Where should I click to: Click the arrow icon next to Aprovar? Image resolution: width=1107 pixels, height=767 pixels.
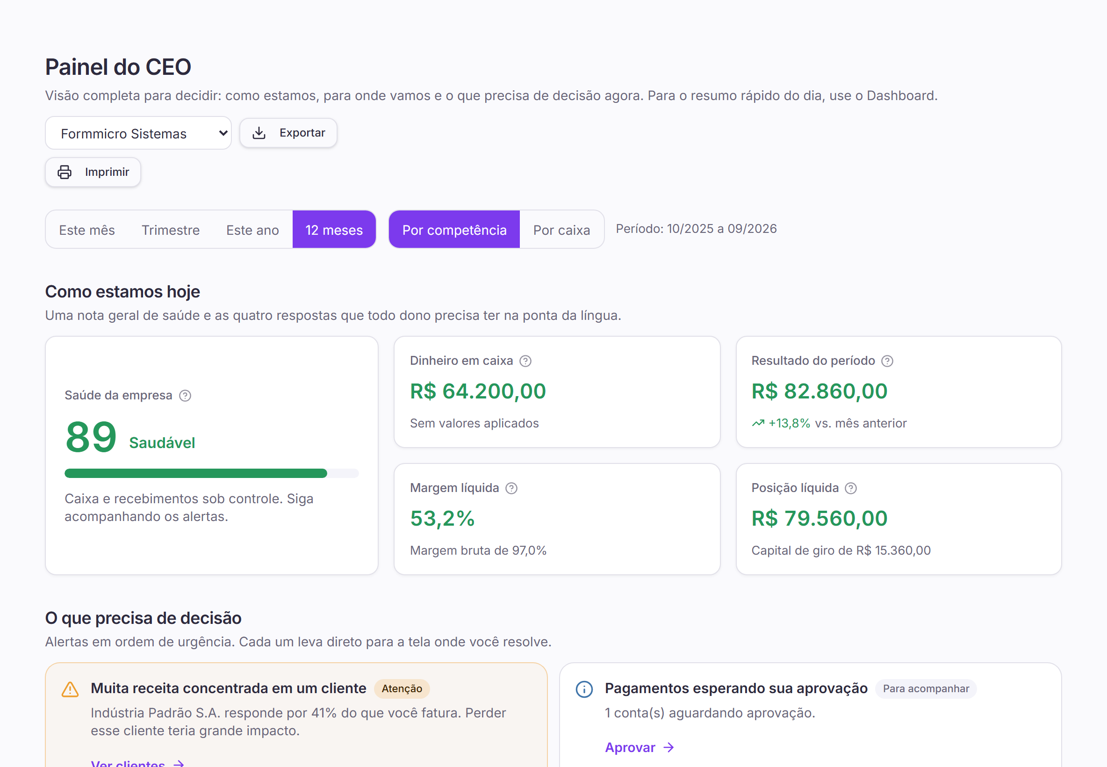tap(669, 747)
